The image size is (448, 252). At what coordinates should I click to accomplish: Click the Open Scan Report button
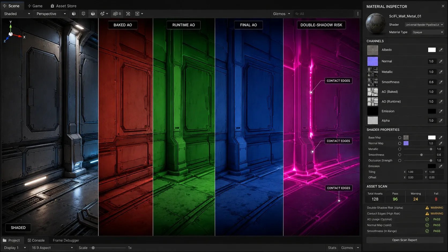(x=405, y=240)
